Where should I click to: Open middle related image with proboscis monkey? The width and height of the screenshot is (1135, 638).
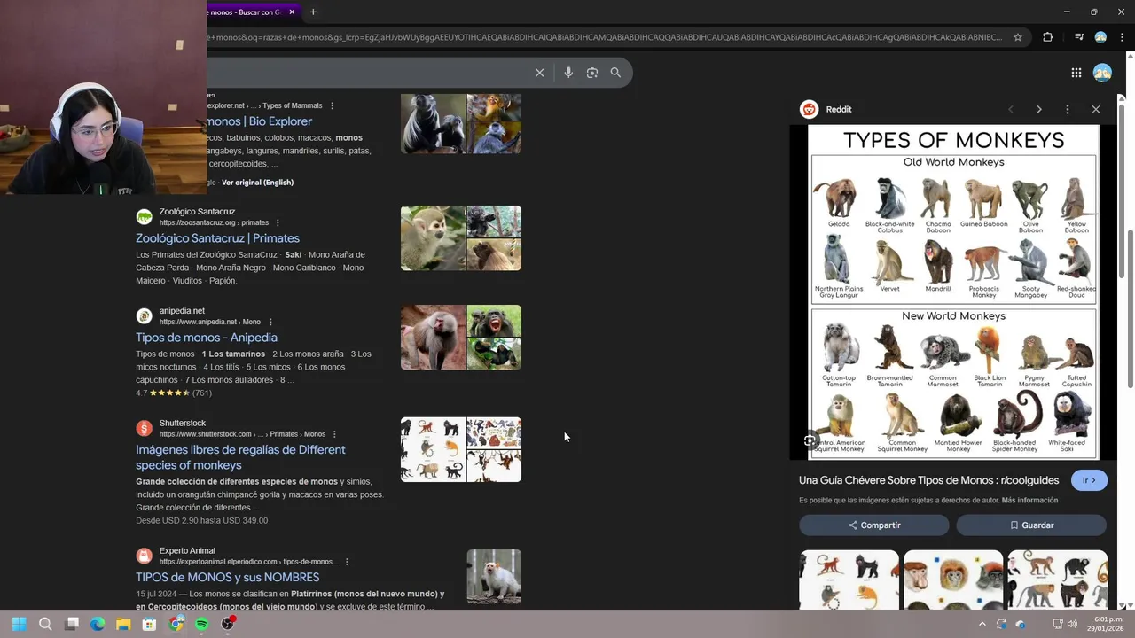click(x=953, y=580)
